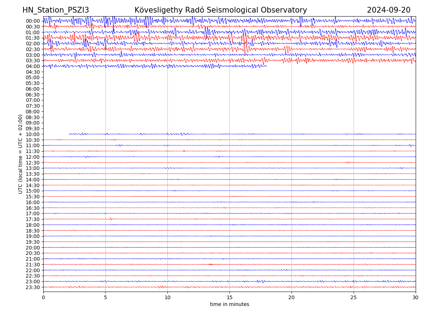
Task: Click the 2024-09-20 date label
Action: click(388, 10)
